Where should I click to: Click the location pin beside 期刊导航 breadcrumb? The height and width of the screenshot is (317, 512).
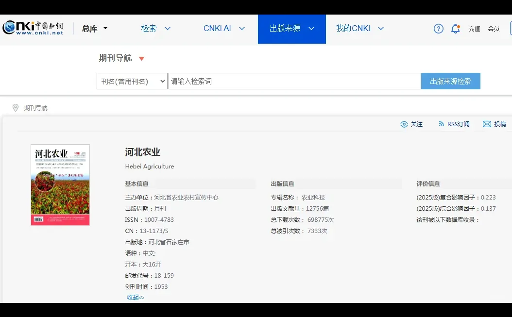pos(15,108)
